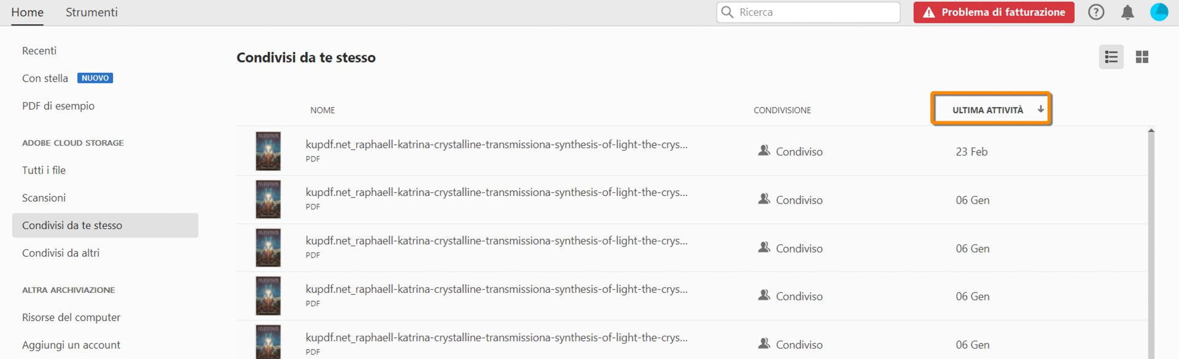Screen dimensions: 1179x359
Task: Switch to grid view layout
Action: click(1142, 57)
